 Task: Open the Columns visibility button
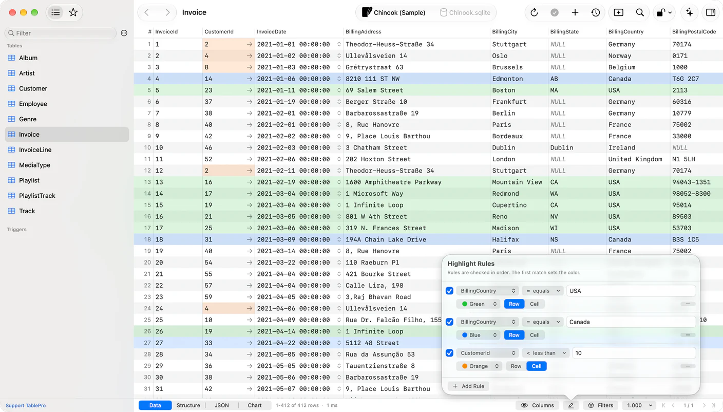[538, 405]
